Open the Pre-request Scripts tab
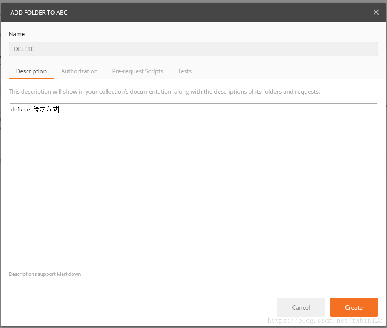The image size is (387, 328). click(137, 71)
